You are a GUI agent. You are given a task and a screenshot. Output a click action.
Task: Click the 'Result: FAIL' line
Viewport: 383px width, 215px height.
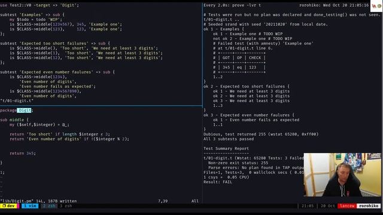[x=218, y=182]
